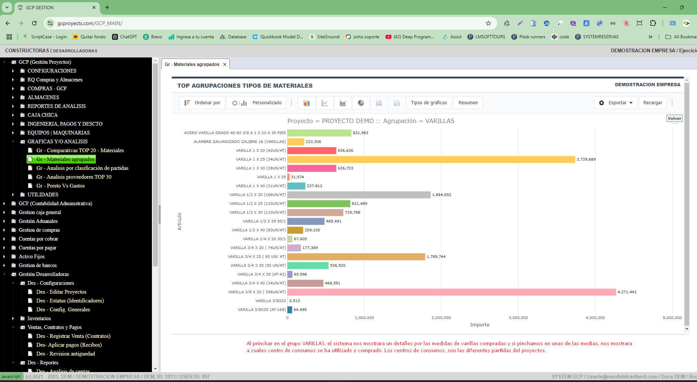Close the Gr - Materiales agrupados tab

pyautogui.click(x=225, y=64)
